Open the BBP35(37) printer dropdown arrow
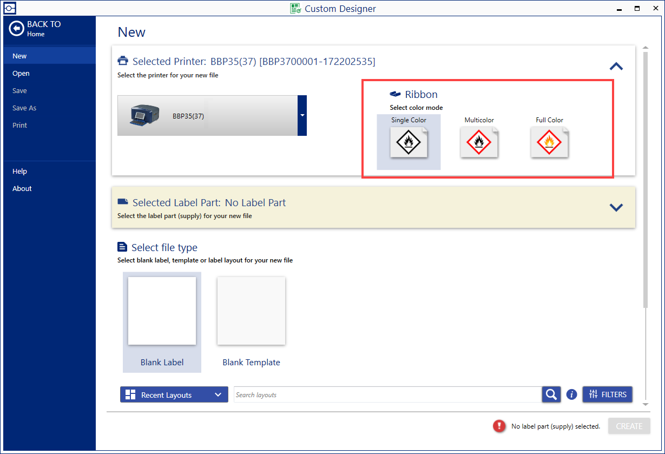665x454 pixels. (302, 115)
